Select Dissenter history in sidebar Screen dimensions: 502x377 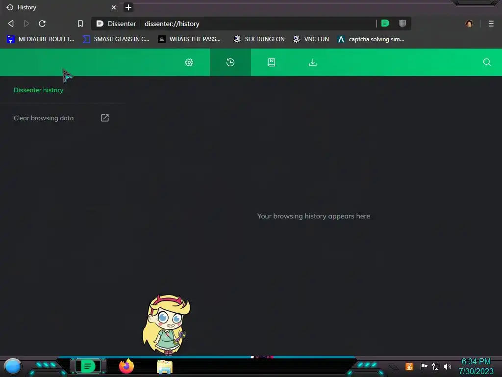[38, 90]
